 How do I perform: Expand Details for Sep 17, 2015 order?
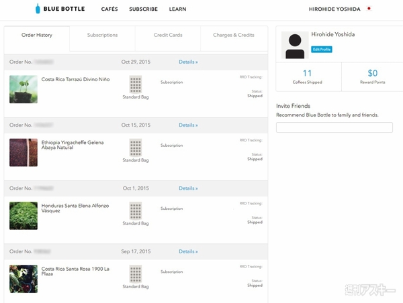click(188, 251)
